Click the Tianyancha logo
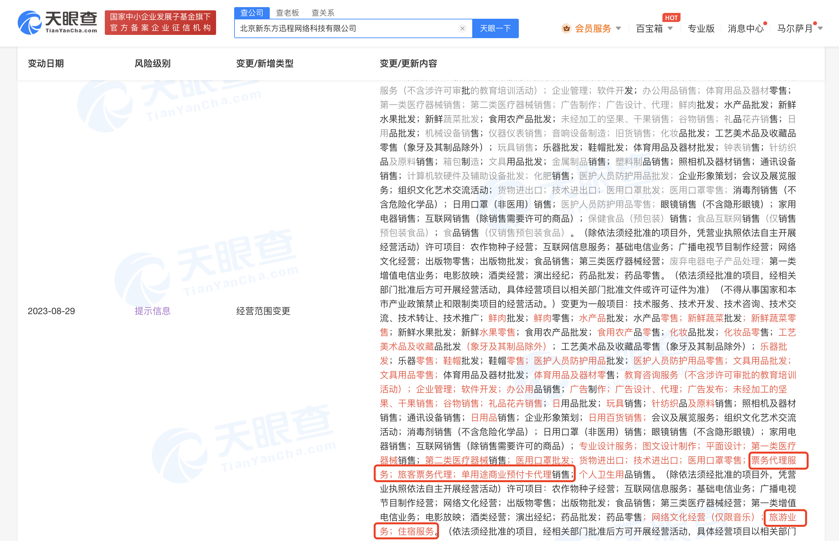 pos(57,23)
